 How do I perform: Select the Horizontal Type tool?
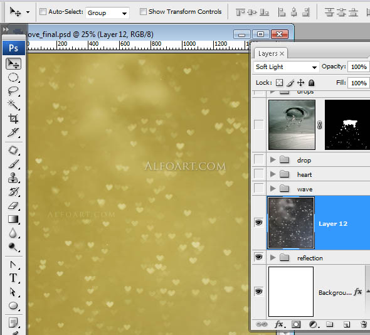13,278
